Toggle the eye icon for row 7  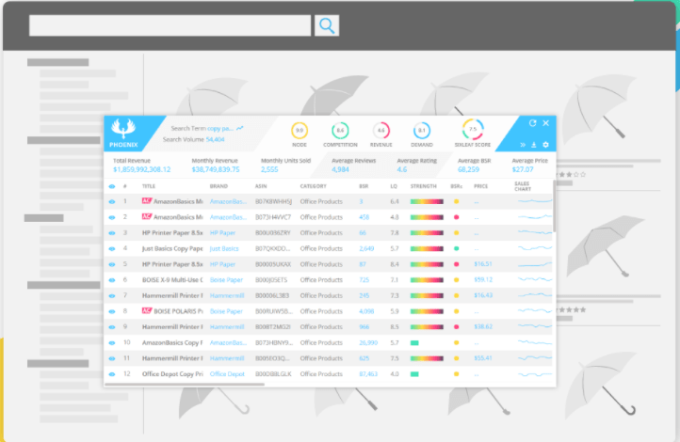(112, 295)
